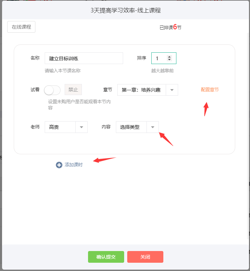Switch to the 在线课程 tab
This screenshot has width=250, height=271.
click(21, 27)
